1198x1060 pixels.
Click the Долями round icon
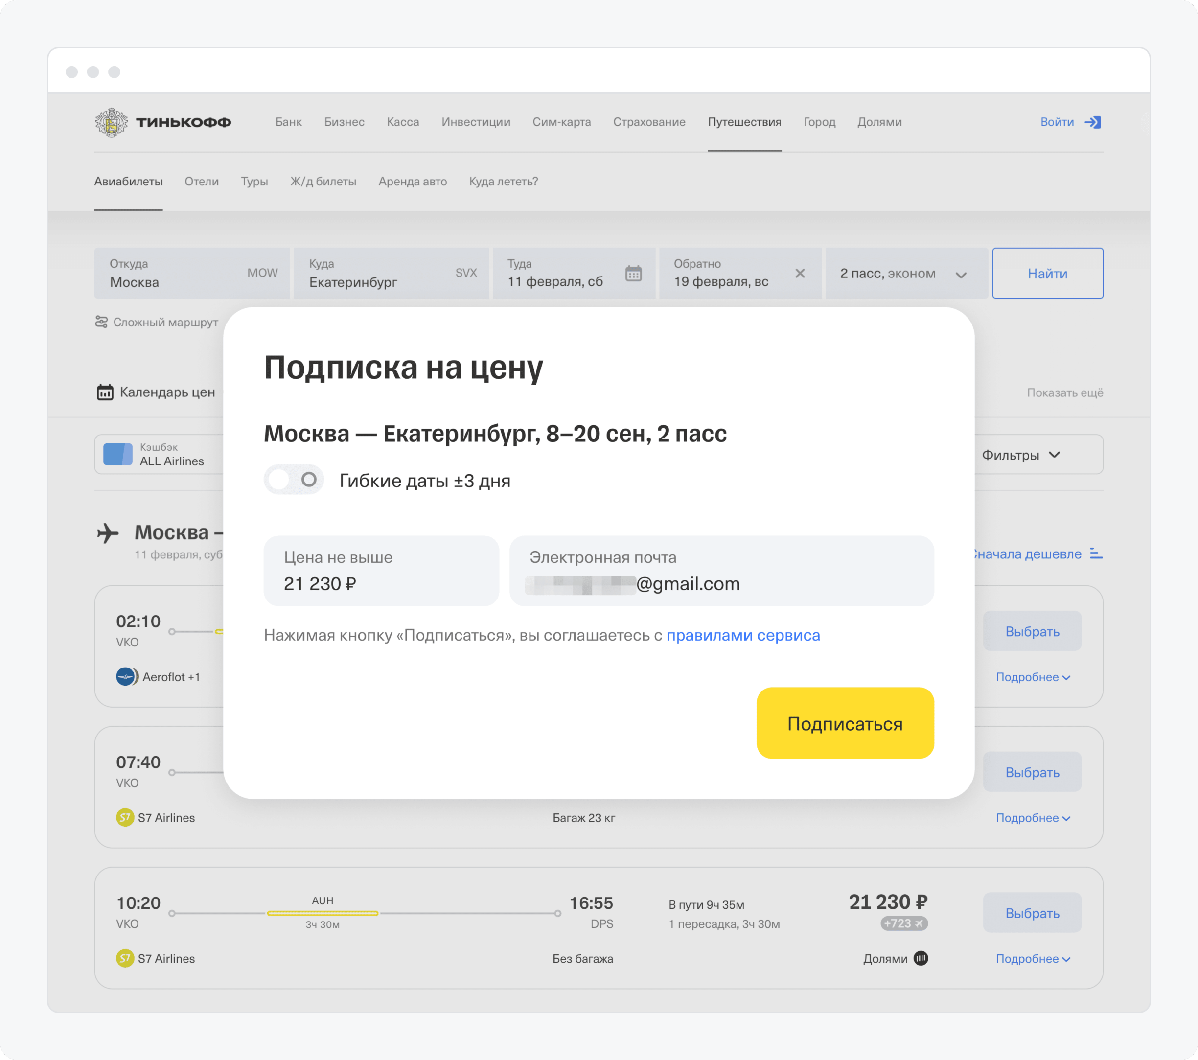(921, 958)
